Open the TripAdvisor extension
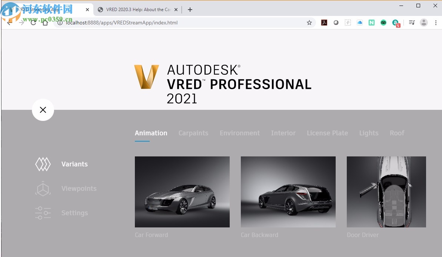 coord(383,23)
